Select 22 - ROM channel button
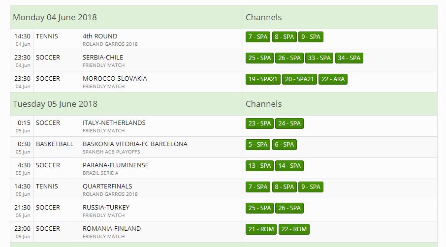 [x=294, y=229]
